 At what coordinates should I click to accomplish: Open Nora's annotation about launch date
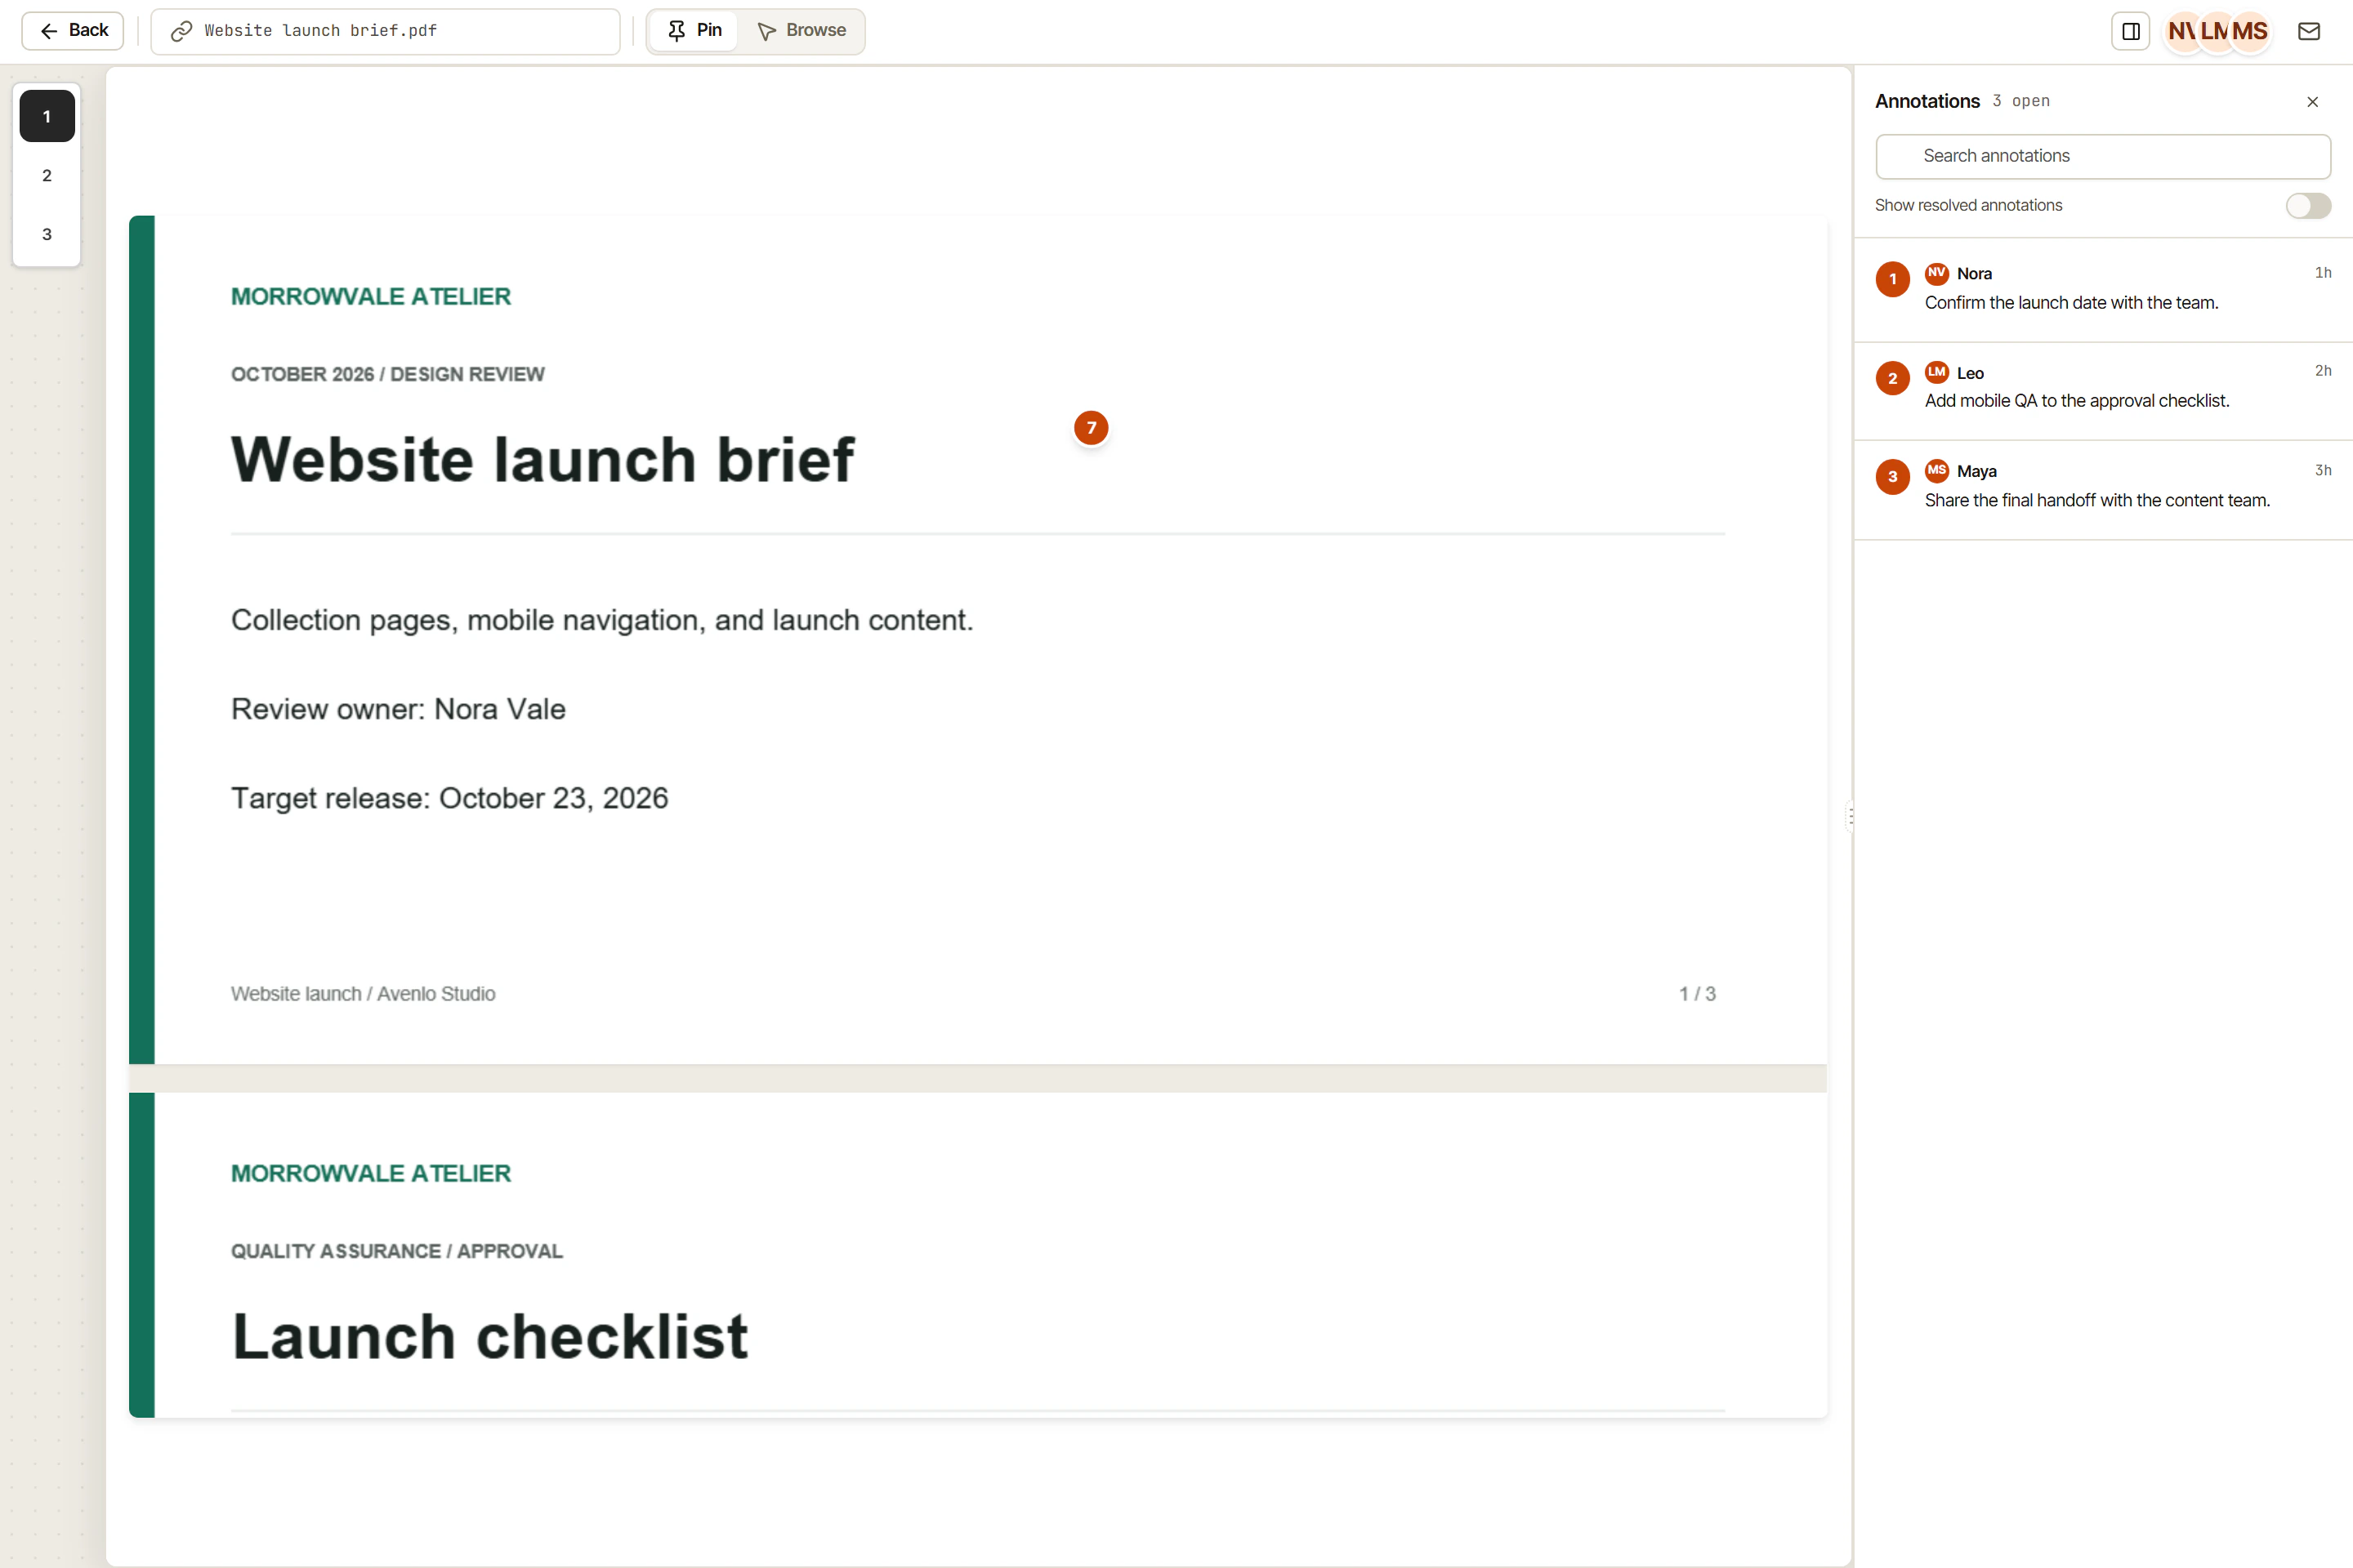[2103, 289]
